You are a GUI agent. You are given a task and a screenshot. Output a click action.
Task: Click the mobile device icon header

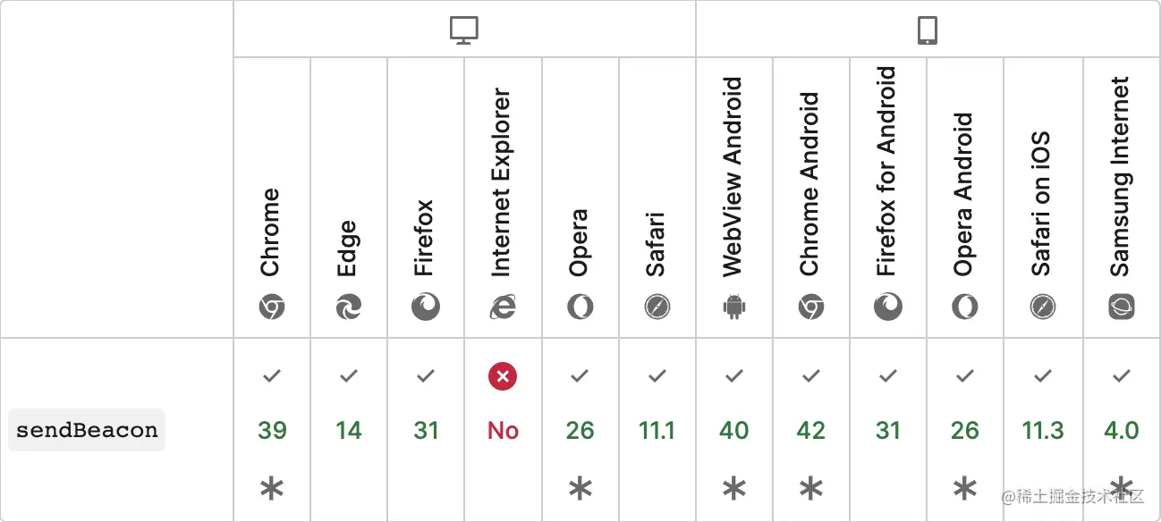click(928, 30)
